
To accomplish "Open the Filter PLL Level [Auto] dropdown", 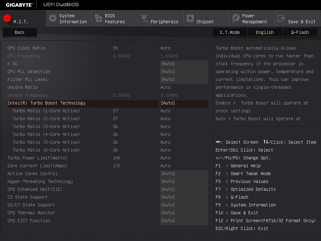I will [x=184, y=79].
